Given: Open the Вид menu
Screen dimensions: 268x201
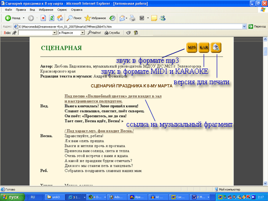Looking at the screenshot, I should [32, 10].
